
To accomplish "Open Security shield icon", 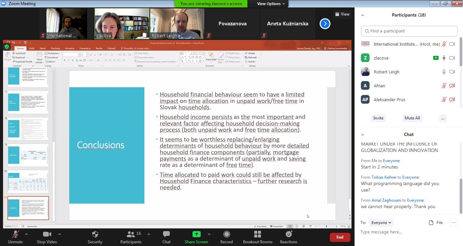I will 95,234.
